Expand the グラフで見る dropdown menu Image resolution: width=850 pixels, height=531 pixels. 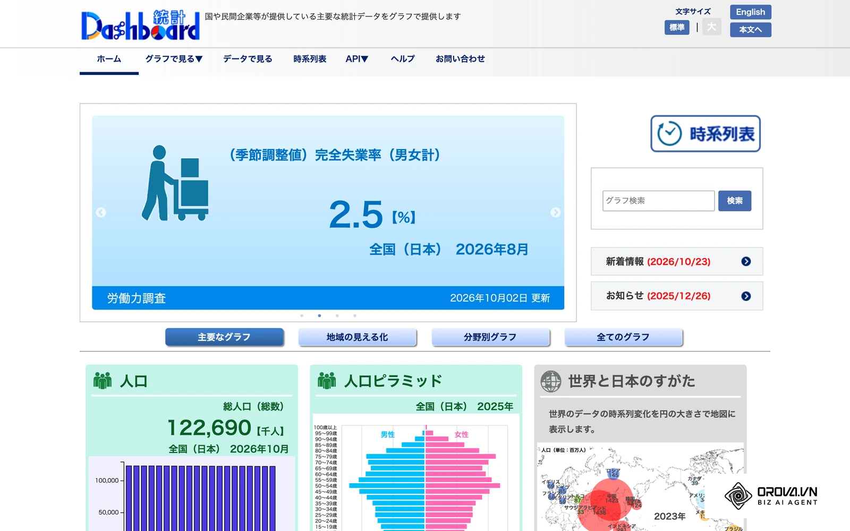(x=174, y=59)
